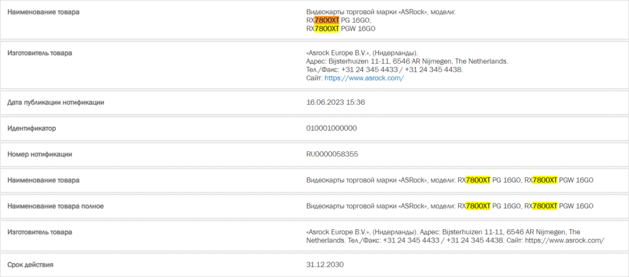Click the 'Дата публикации нотификации' label
Screen dimensions: 629x277
[56, 102]
